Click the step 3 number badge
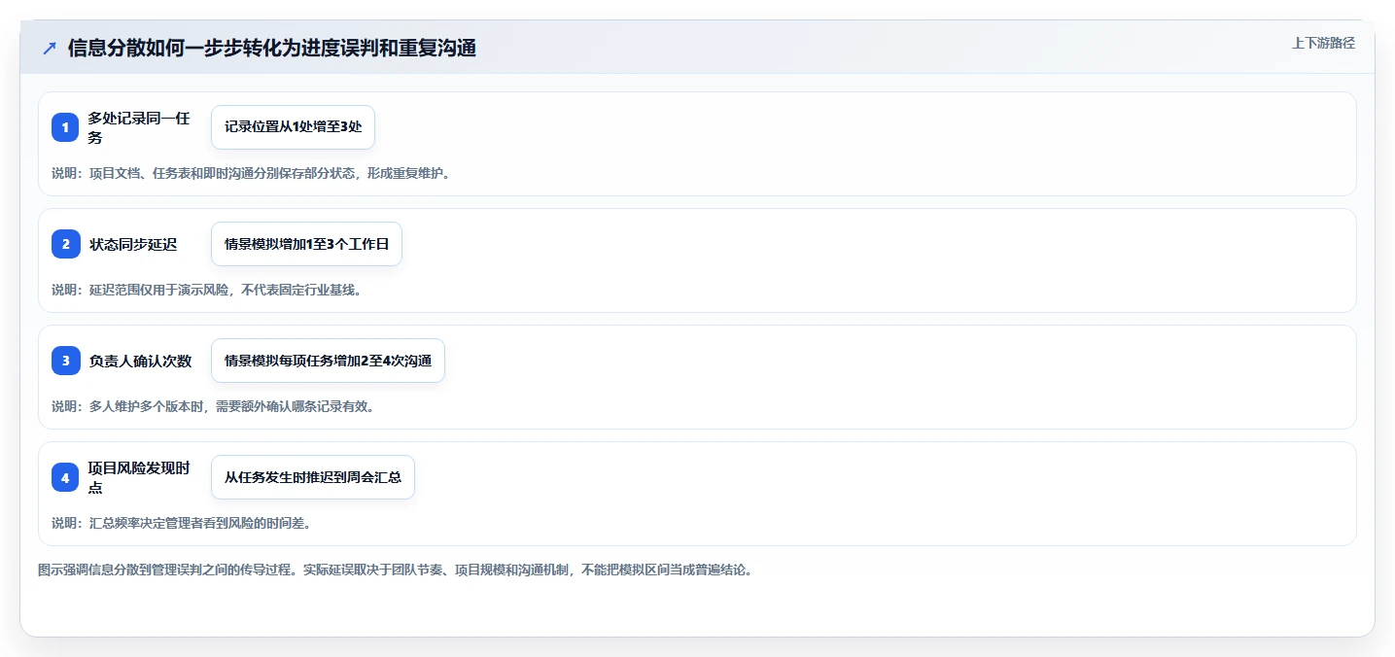This screenshot has width=1395, height=657. 65,361
